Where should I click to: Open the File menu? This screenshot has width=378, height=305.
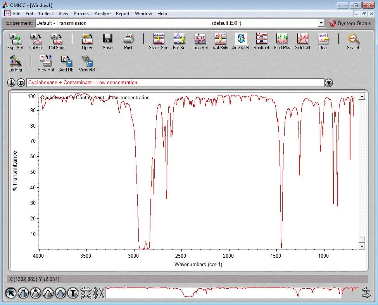tap(17, 14)
